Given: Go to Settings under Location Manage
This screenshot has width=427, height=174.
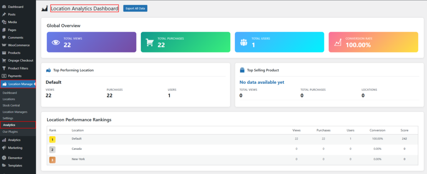Looking at the screenshot, I should pyautogui.click(x=8, y=118).
